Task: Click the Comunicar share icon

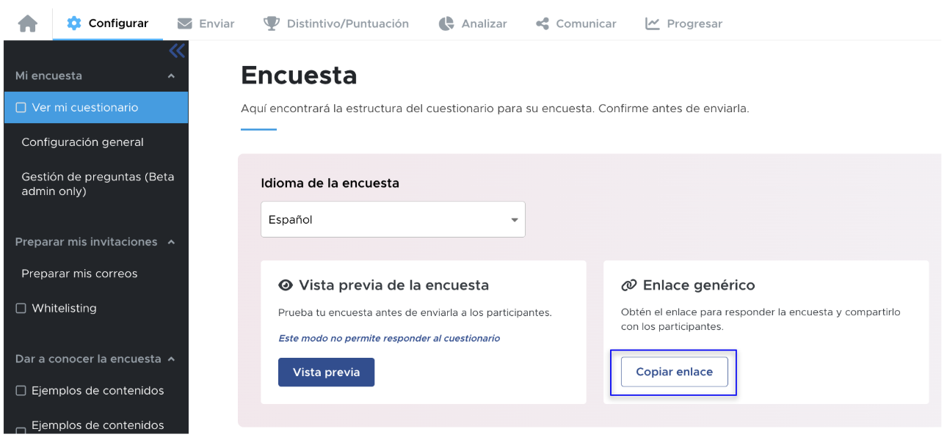Action: tap(543, 23)
